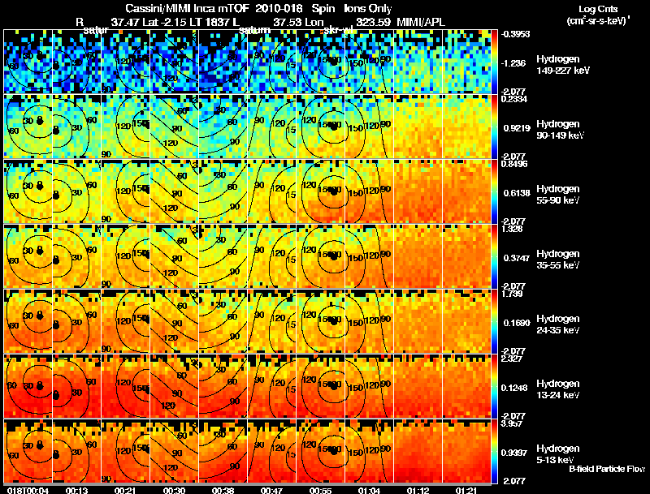The image size is (650, 494).
Task: Click the 01:21 frame in the Hydrogen 149-227 keV row
Action: (466, 61)
